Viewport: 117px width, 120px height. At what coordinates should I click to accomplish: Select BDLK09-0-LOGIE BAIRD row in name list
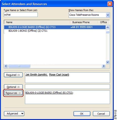(x=55, y=27)
